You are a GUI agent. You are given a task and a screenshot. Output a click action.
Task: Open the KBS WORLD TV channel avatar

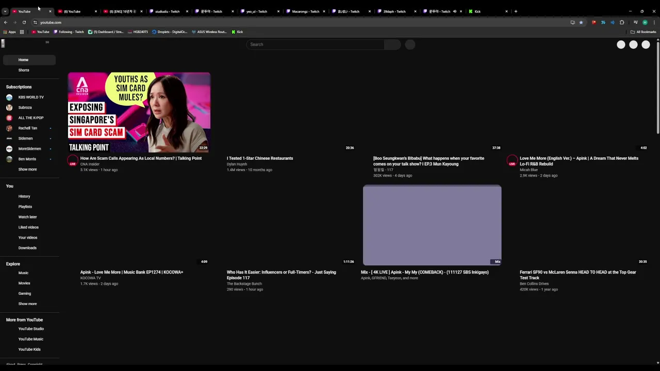coord(9,97)
